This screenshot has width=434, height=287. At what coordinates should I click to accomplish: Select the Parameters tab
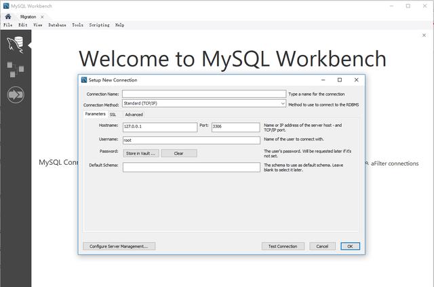click(x=95, y=114)
